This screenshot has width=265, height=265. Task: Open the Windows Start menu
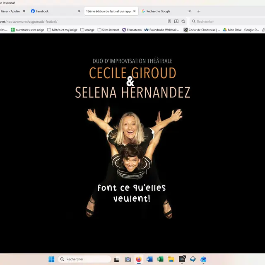pyautogui.click(x=51, y=259)
